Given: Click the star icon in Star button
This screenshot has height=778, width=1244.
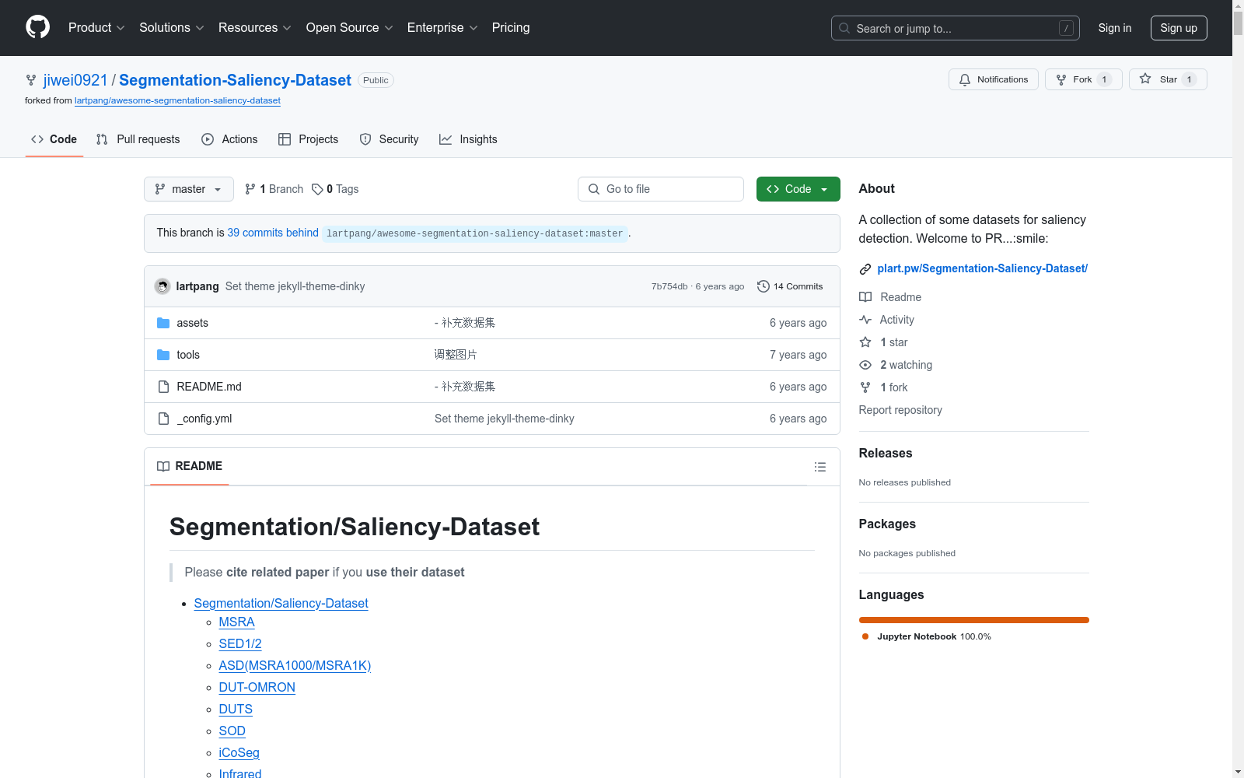Looking at the screenshot, I should (x=1145, y=79).
